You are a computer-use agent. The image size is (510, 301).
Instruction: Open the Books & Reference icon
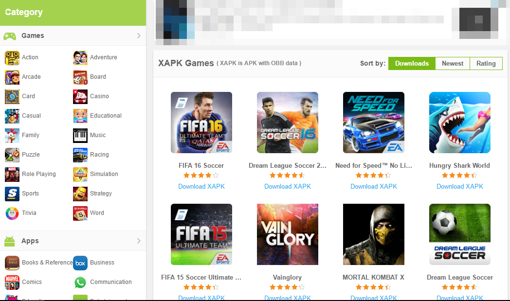(12, 263)
